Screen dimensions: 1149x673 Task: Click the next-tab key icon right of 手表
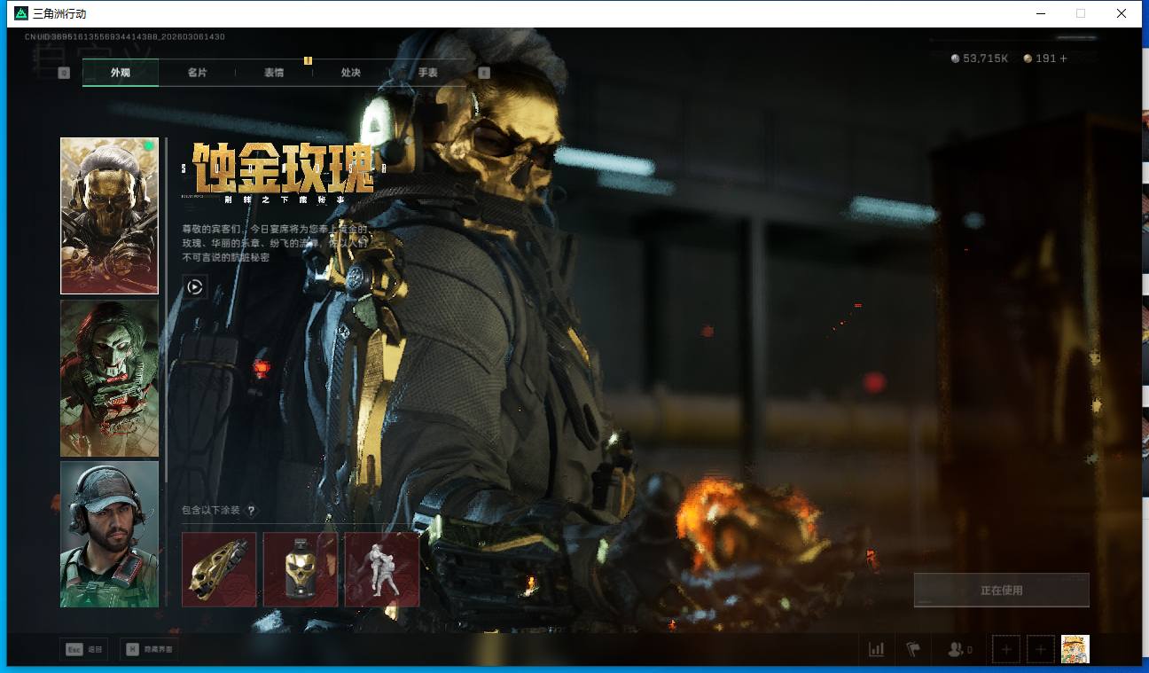(484, 73)
